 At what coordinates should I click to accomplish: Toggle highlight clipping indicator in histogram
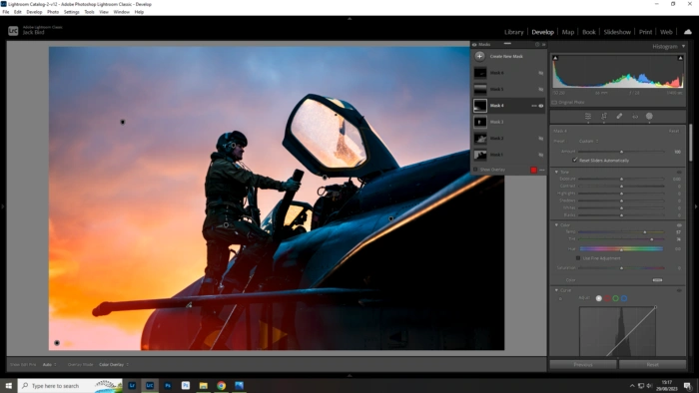pyautogui.click(x=680, y=58)
